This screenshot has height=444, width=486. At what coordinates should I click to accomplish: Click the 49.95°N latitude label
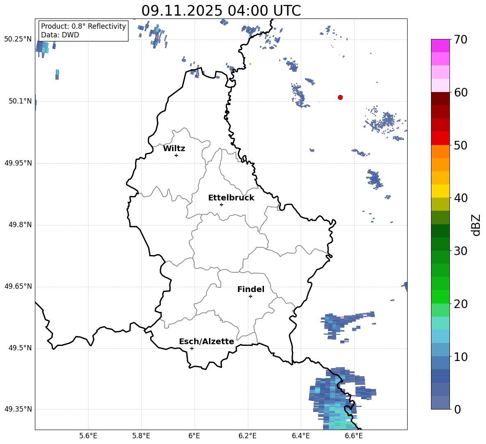[x=18, y=163]
